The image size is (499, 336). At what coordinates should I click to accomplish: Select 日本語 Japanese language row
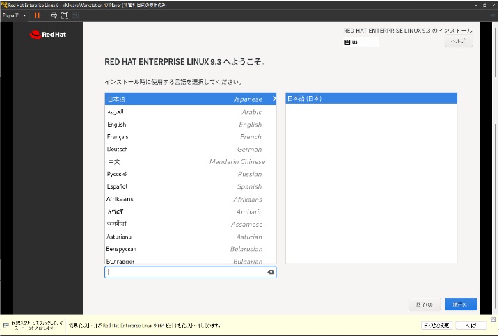pos(190,99)
